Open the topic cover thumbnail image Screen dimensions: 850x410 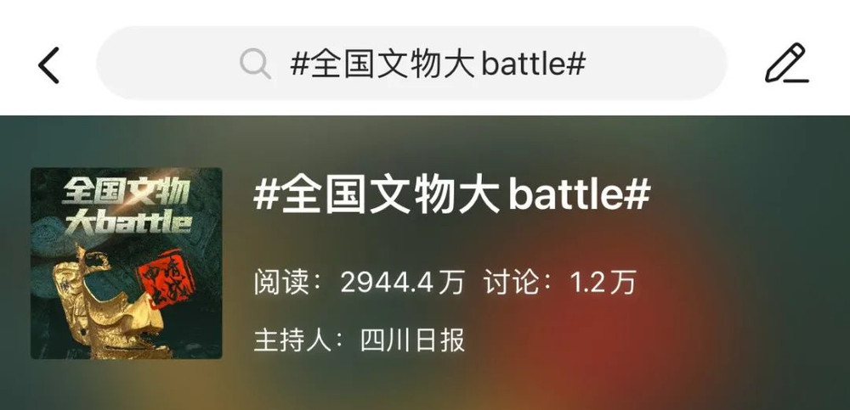127,263
